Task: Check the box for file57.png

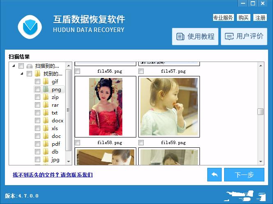Action: pos(141,71)
